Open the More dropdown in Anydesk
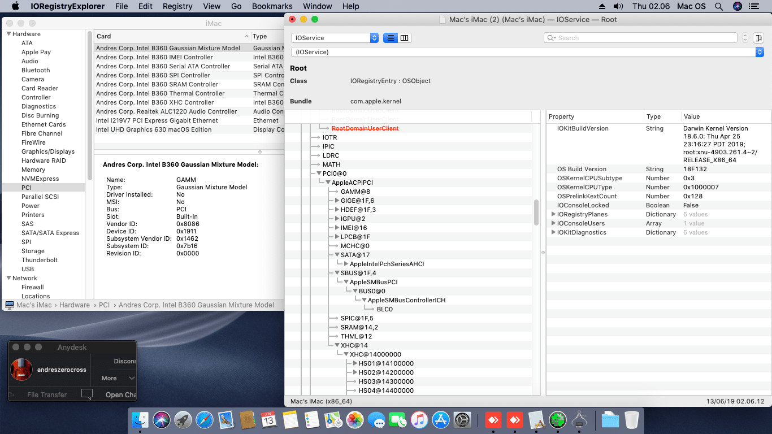772x434 pixels. (x=118, y=378)
